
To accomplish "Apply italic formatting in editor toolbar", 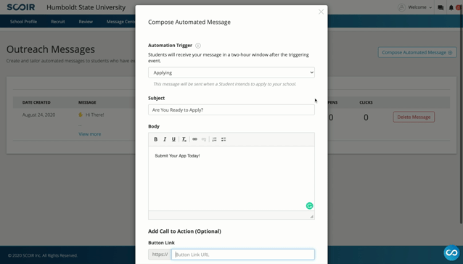I will coord(165,139).
